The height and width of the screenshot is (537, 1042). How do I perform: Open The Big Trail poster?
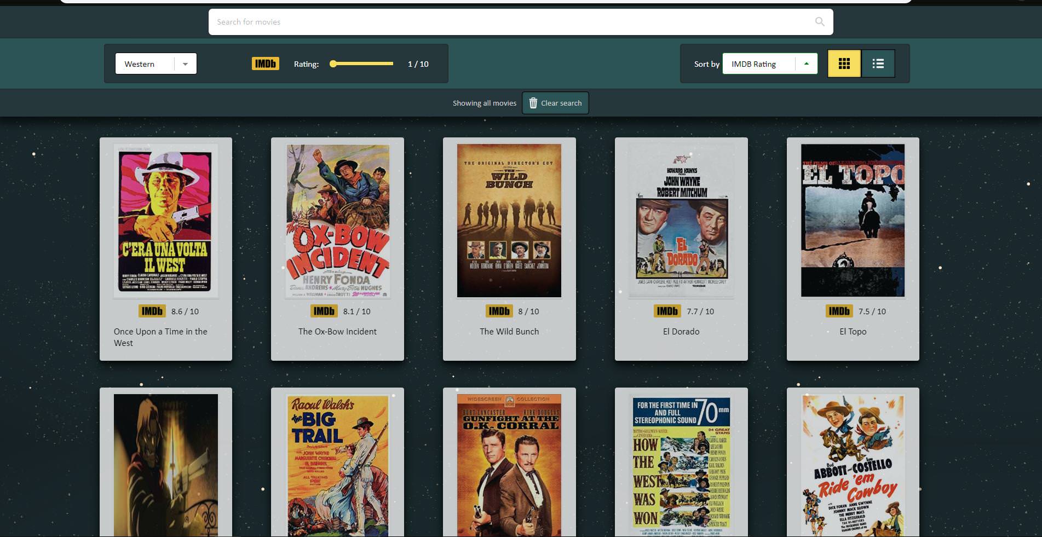(338, 465)
